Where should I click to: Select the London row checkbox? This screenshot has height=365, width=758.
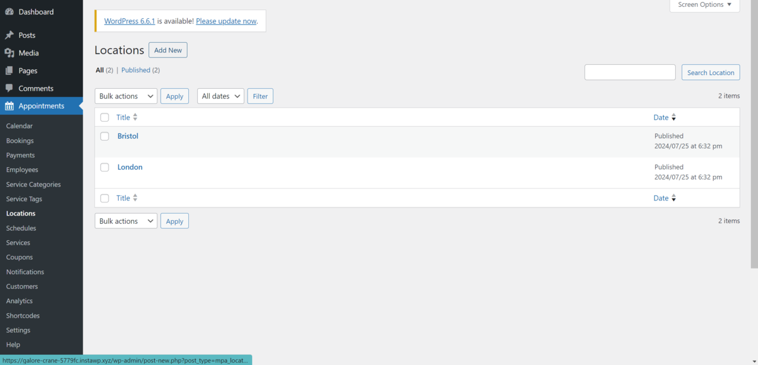(105, 167)
